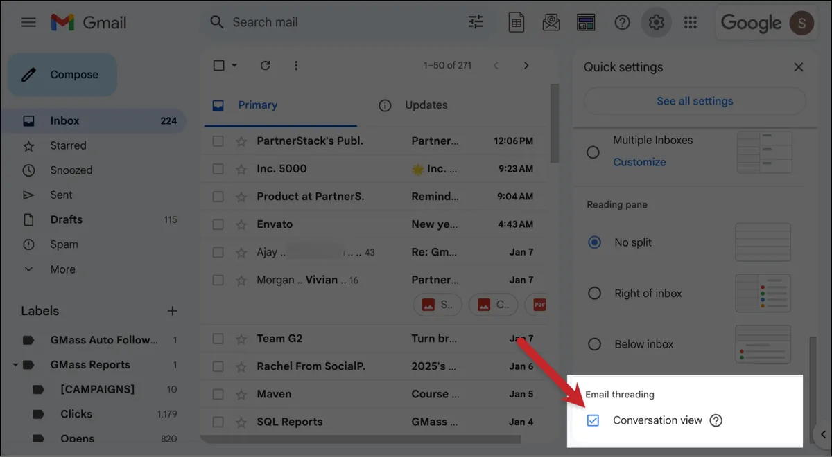Create a new label with plus icon

pos(172,311)
